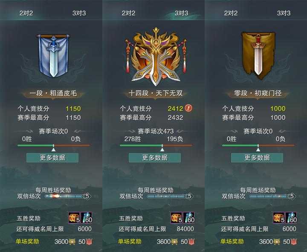307x252 pixels.
Task: Open 更多数据 in the right panel
Action: tap(257, 158)
